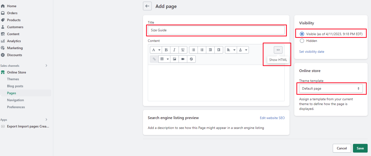Open the Theme template dropdown
The image size is (371, 156).
[x=331, y=89]
